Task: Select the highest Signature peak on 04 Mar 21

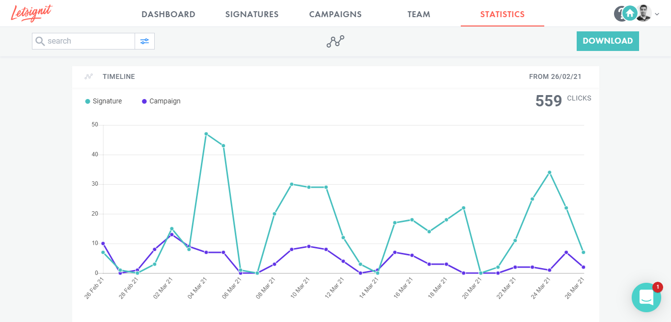Action: pyautogui.click(x=206, y=133)
